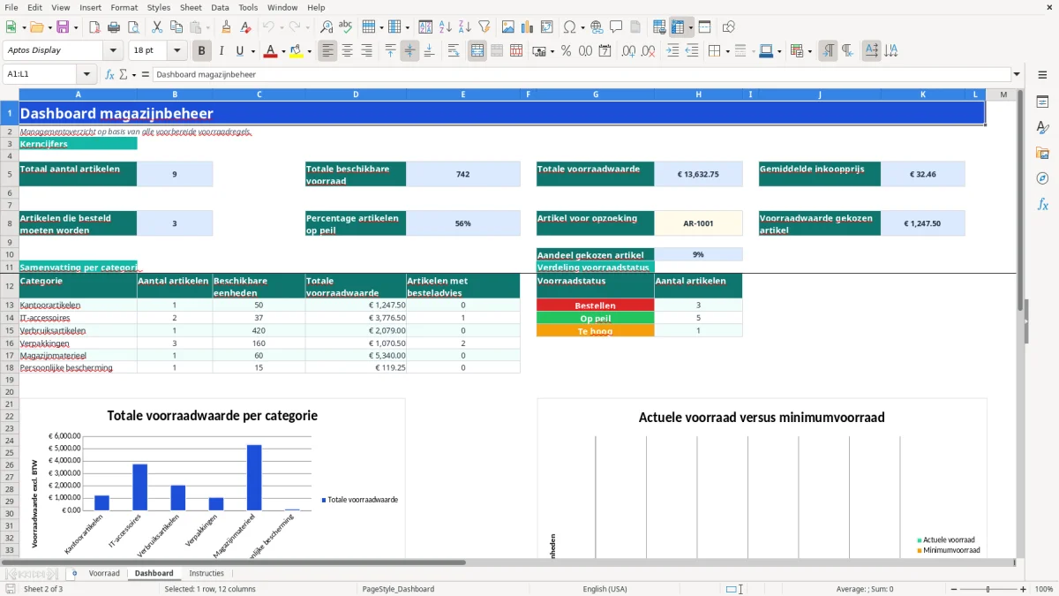The width and height of the screenshot is (1059, 596).
Task: Toggle the AutoFilter funnel icon
Action: (x=484, y=26)
